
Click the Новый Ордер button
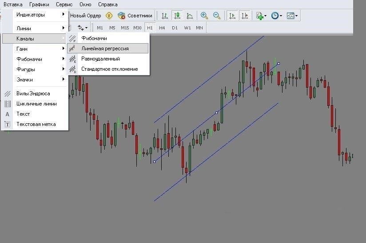click(x=86, y=16)
